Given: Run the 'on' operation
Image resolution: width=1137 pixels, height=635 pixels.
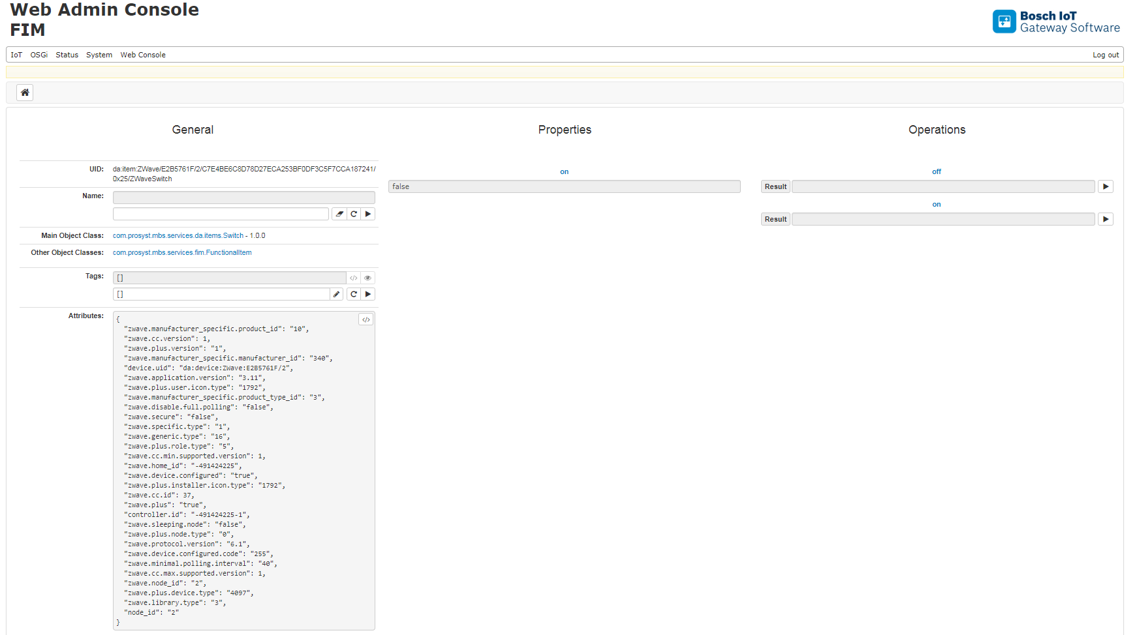Looking at the screenshot, I should (1105, 219).
